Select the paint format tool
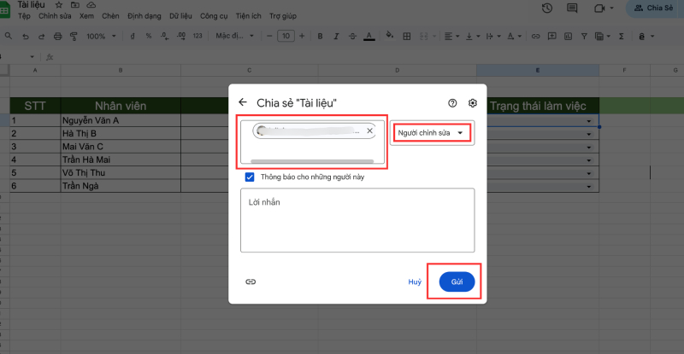The height and width of the screenshot is (354, 684). (x=74, y=37)
